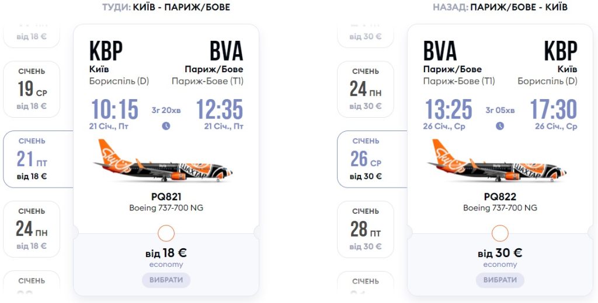Select the radio circle on the PQ822 ticket
The image size is (598, 303).
point(500,234)
